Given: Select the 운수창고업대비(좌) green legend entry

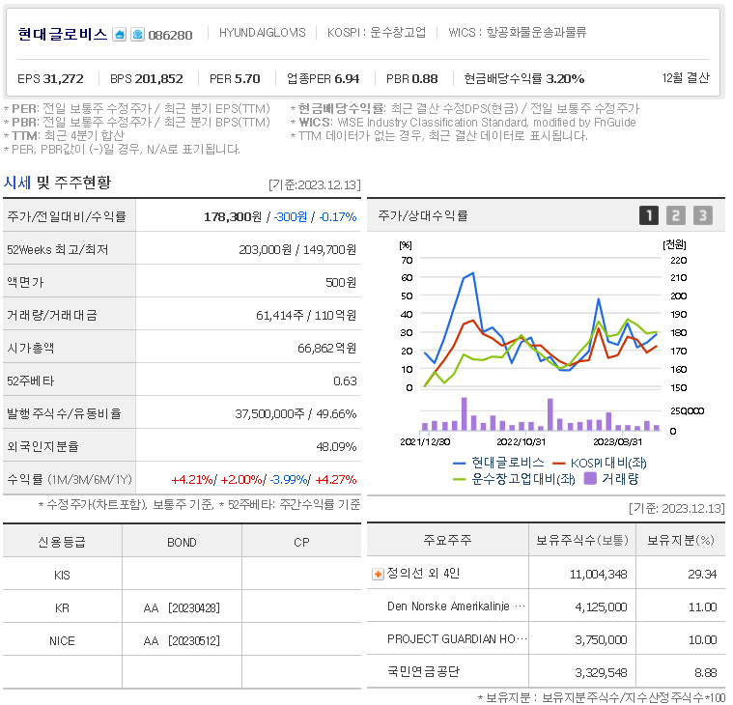Looking at the screenshot, I should click(x=514, y=479).
